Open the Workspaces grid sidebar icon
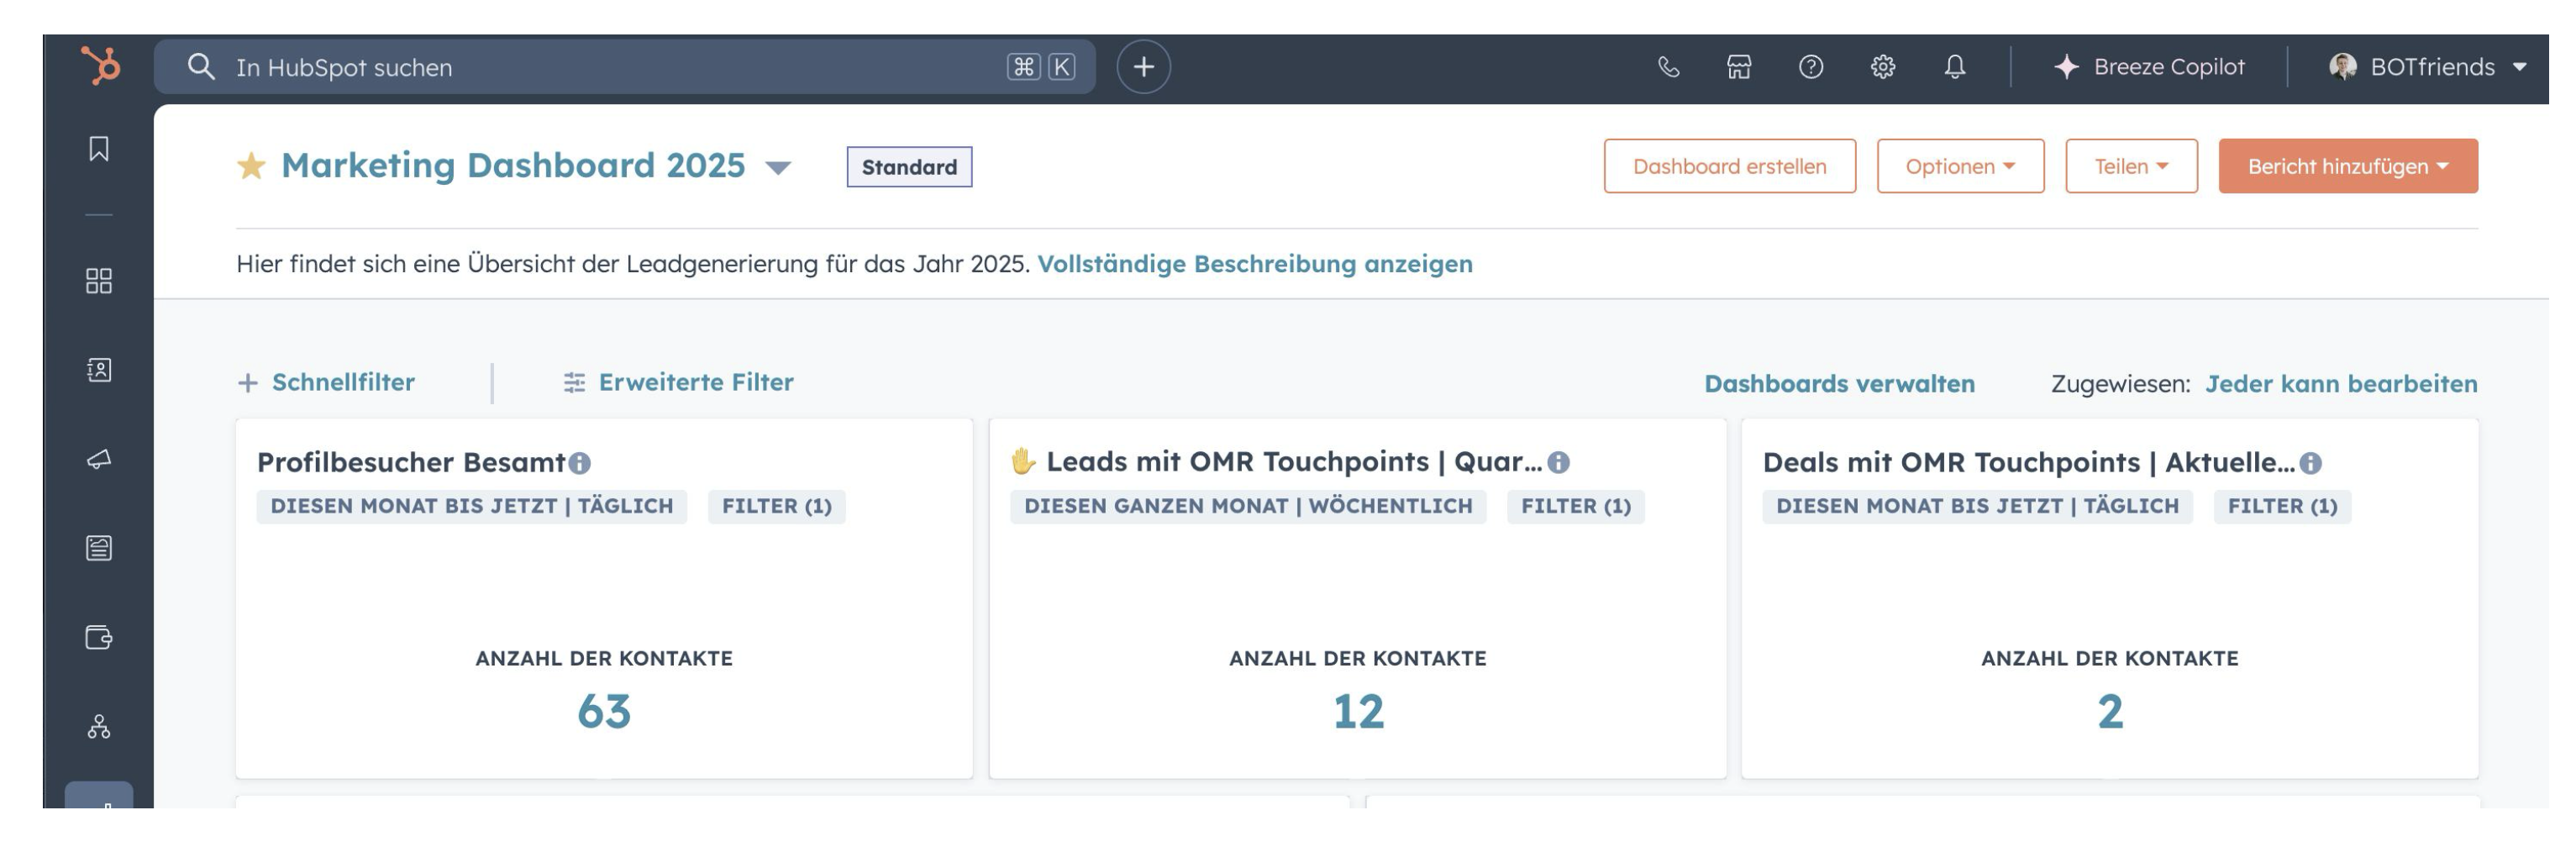The height and width of the screenshot is (847, 2576). (x=98, y=280)
